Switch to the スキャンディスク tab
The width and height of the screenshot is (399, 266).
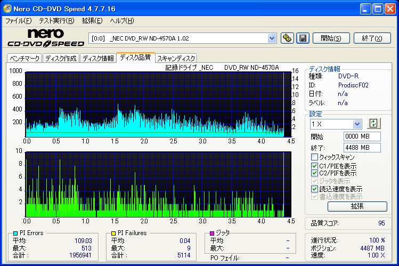176,58
